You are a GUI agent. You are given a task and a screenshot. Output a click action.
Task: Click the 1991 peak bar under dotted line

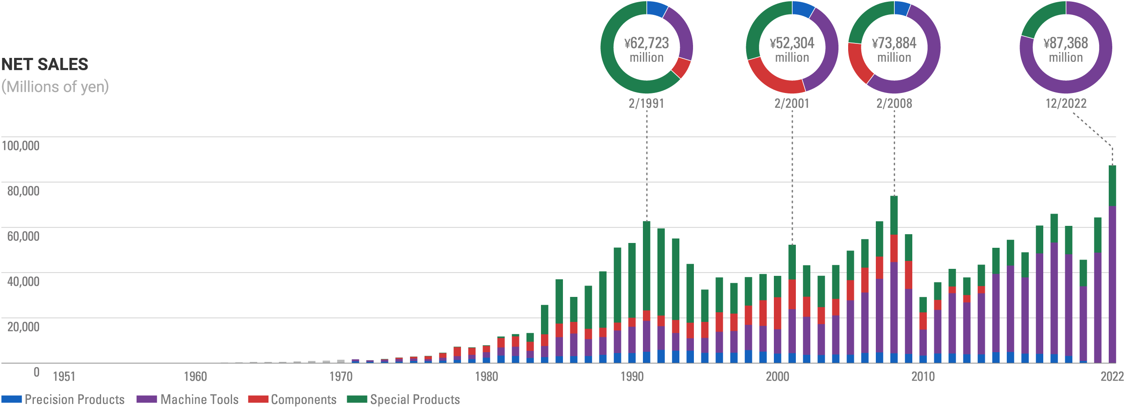tap(646, 292)
